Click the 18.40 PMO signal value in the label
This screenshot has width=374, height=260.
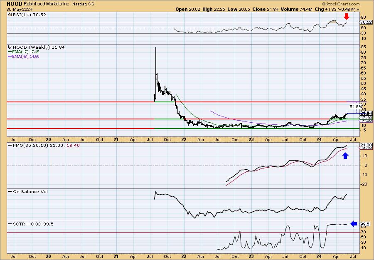tap(73, 145)
